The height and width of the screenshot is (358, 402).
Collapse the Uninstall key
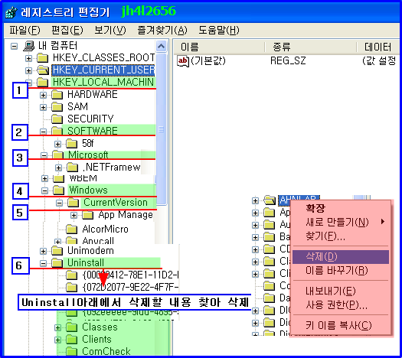[x=43, y=263]
